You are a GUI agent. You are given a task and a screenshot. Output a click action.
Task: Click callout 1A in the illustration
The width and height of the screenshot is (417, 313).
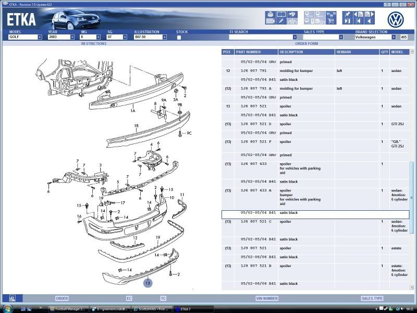[133, 111]
